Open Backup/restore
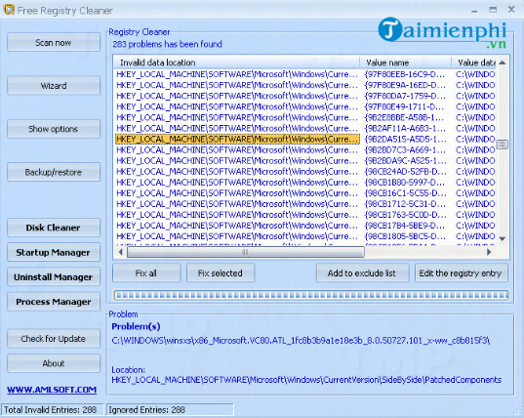This screenshot has height=418, width=524. click(54, 172)
